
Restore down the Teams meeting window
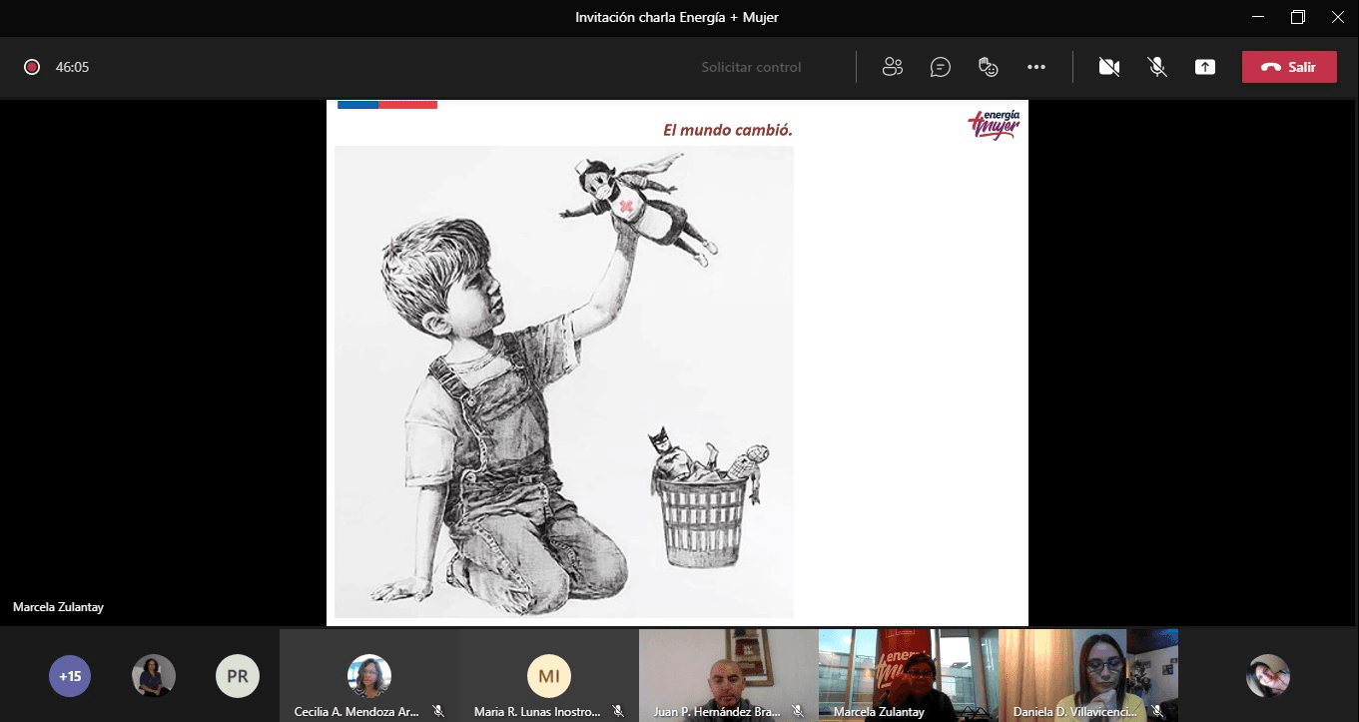pos(1297,17)
